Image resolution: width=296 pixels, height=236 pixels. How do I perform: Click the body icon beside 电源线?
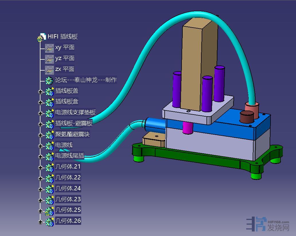tap(50, 146)
